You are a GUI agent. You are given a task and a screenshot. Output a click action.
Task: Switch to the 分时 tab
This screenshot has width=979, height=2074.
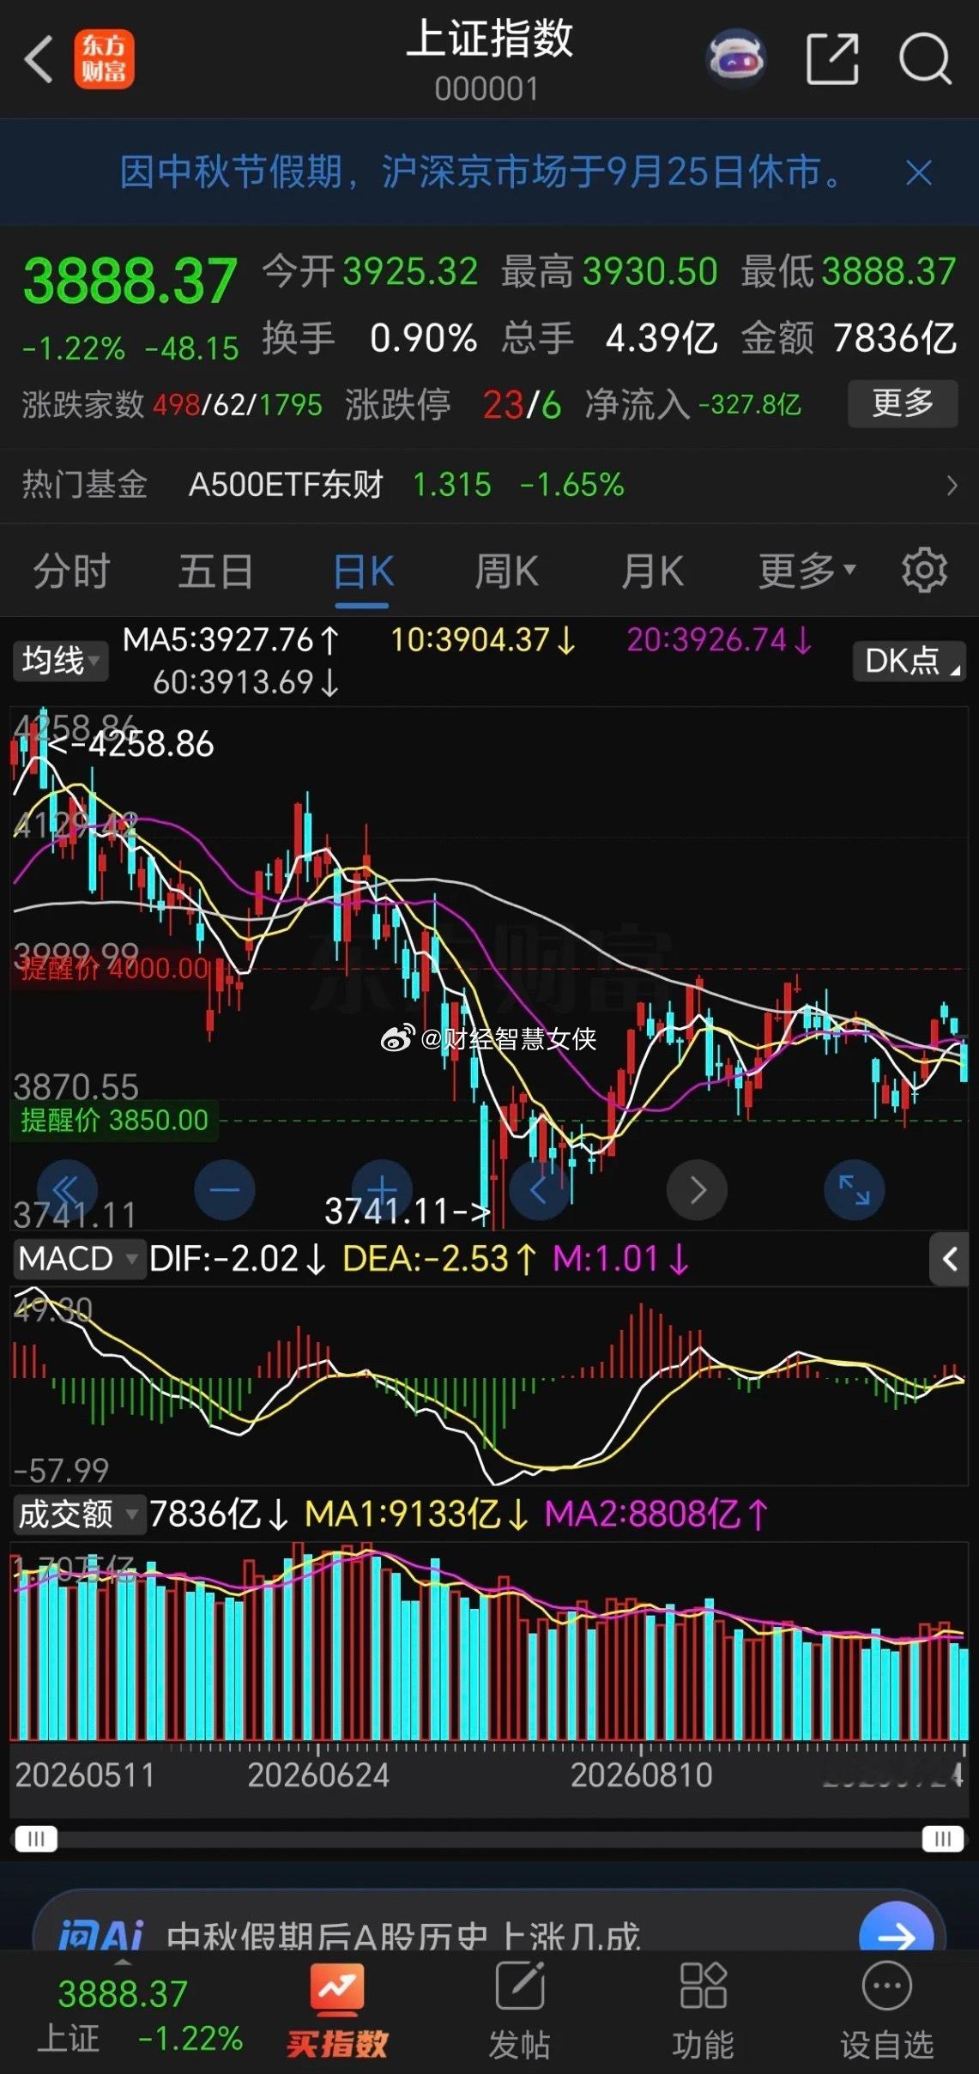pyautogui.click(x=71, y=571)
